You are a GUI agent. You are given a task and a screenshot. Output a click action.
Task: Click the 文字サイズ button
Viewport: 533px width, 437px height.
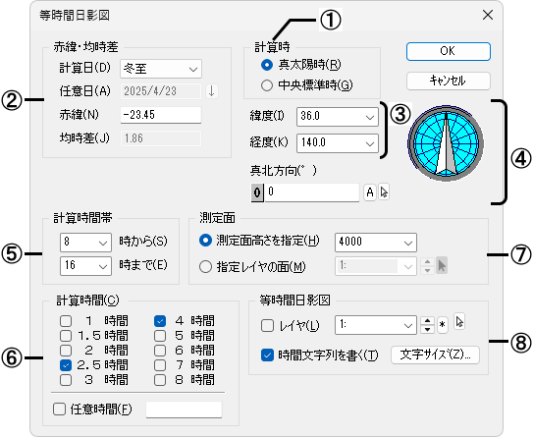click(435, 355)
